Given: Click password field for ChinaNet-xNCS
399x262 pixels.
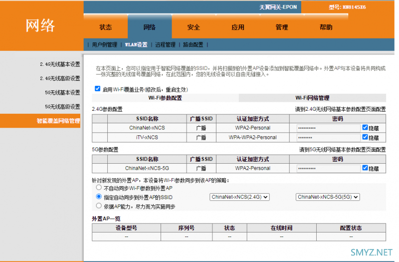Looking at the screenshot, I should (x=329, y=128).
